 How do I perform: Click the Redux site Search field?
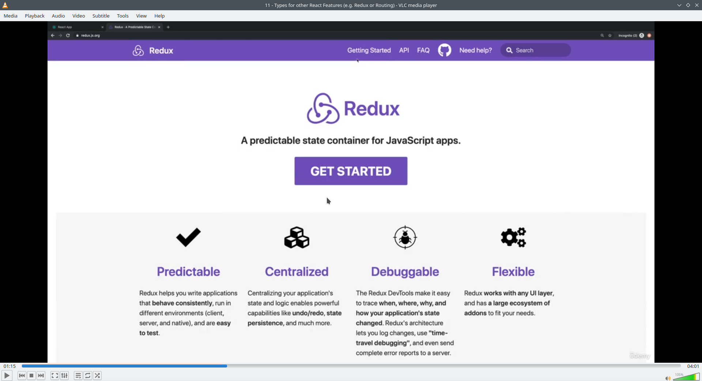535,50
